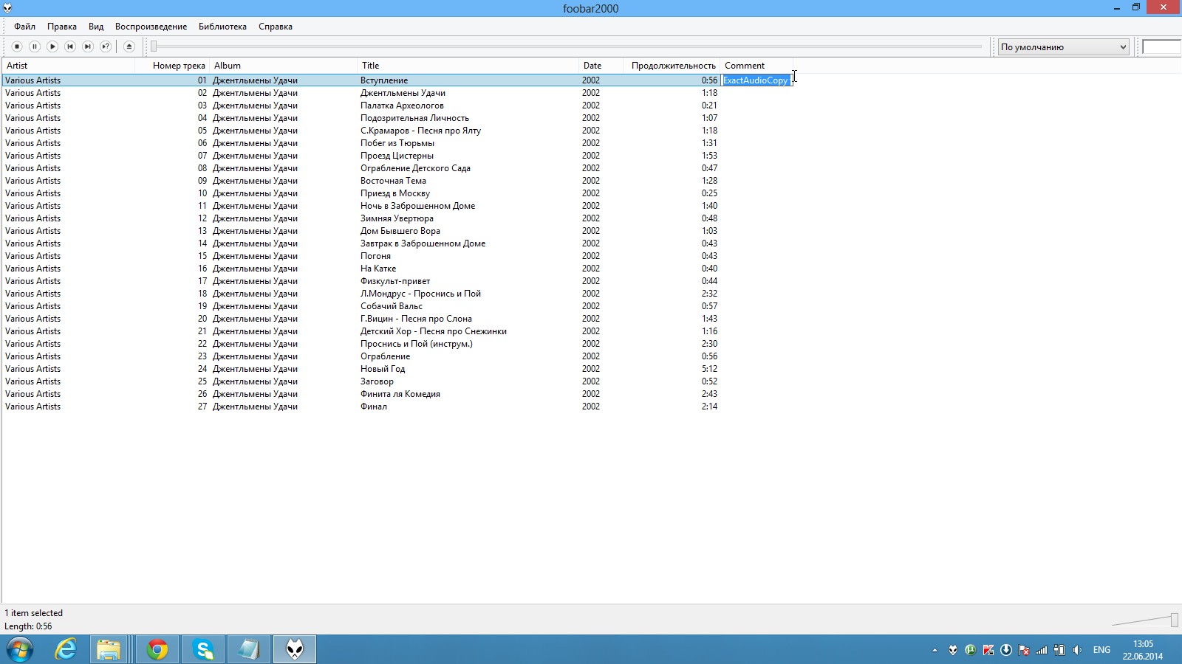Open the uTorrent tray icon
This screenshot has width=1182, height=664.
point(971,650)
